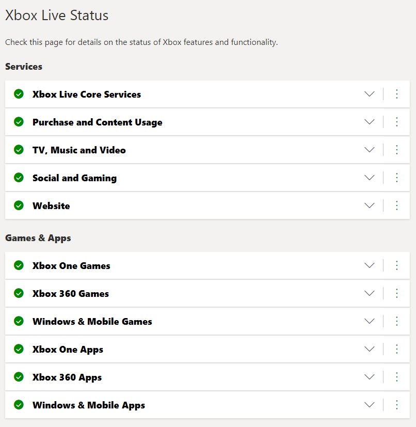
Task: Click the Social and Gaming status checkmark
Action: click(19, 178)
